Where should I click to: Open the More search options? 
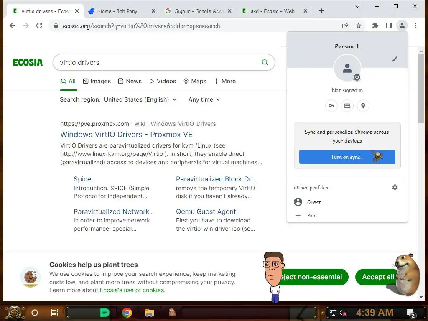pyautogui.click(x=225, y=82)
